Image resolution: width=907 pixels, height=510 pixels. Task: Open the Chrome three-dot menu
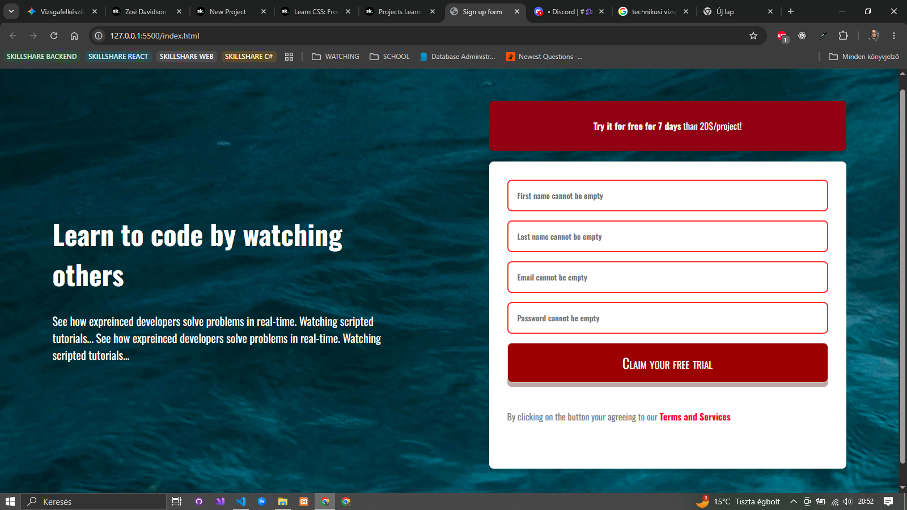(x=894, y=36)
